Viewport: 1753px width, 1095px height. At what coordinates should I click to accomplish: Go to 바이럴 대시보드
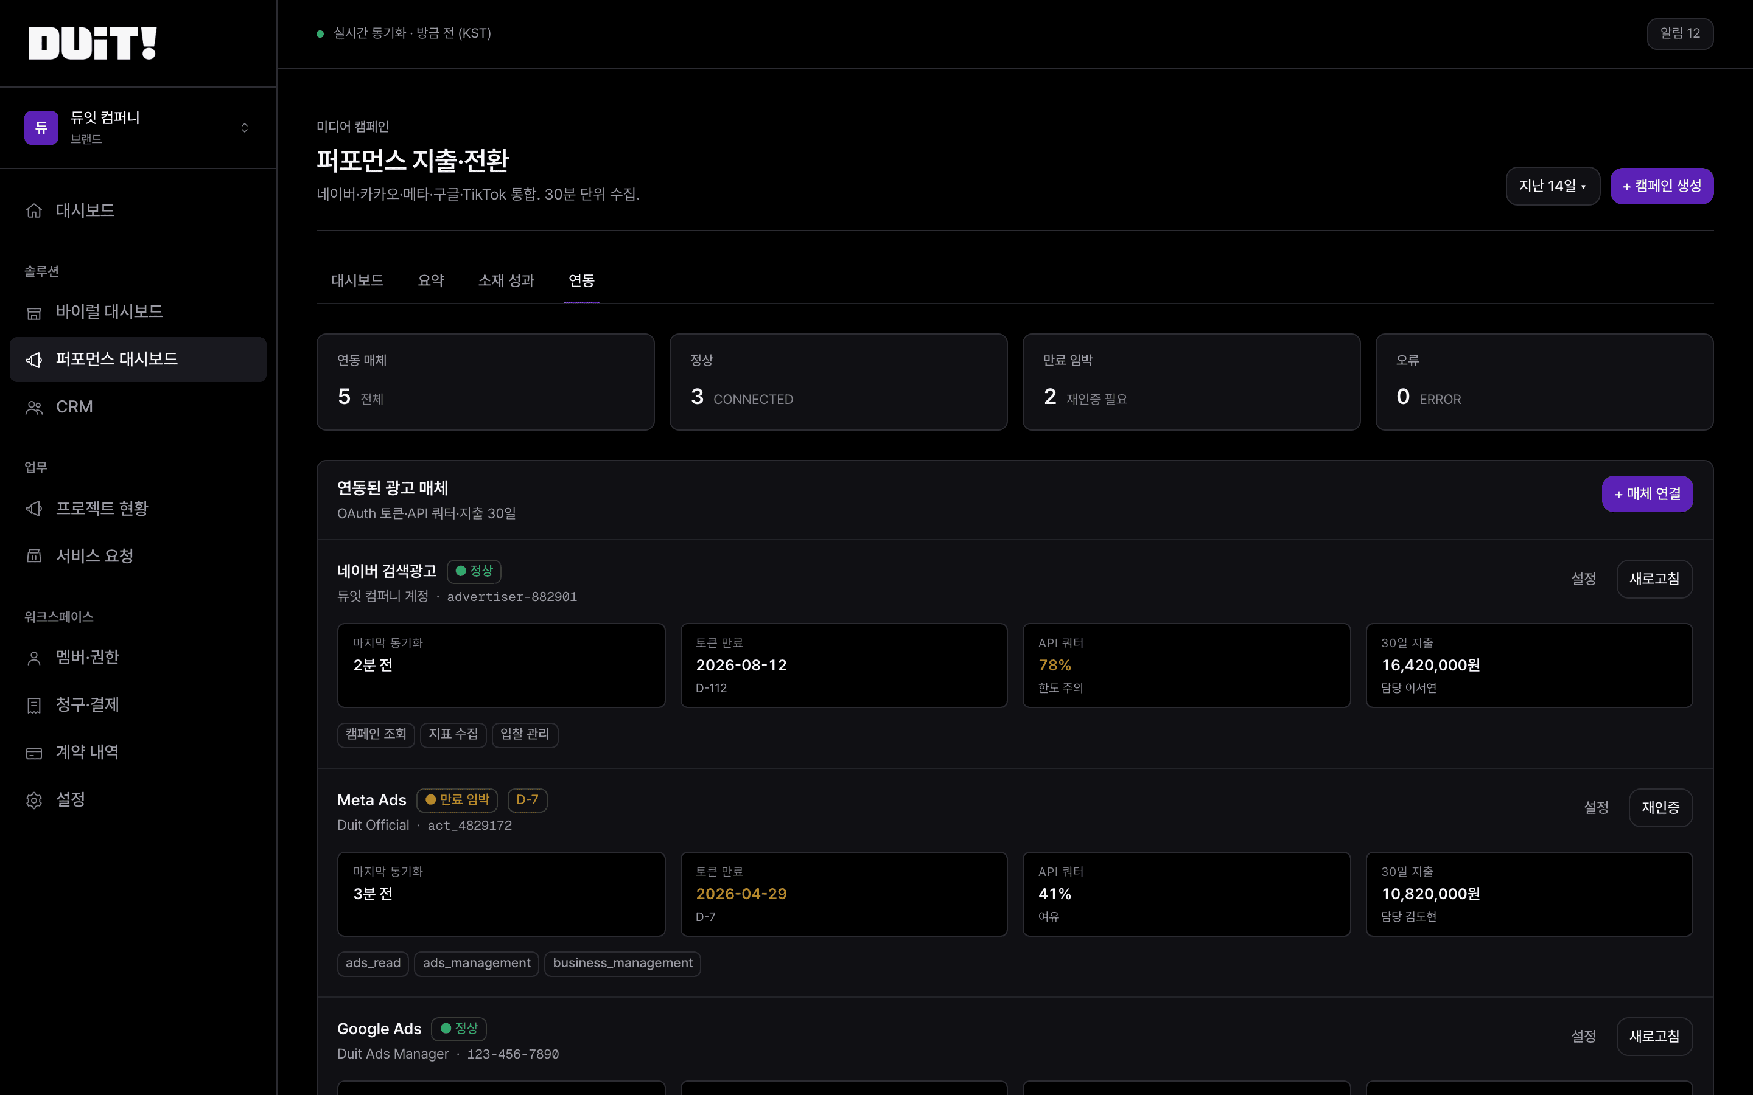coord(138,312)
